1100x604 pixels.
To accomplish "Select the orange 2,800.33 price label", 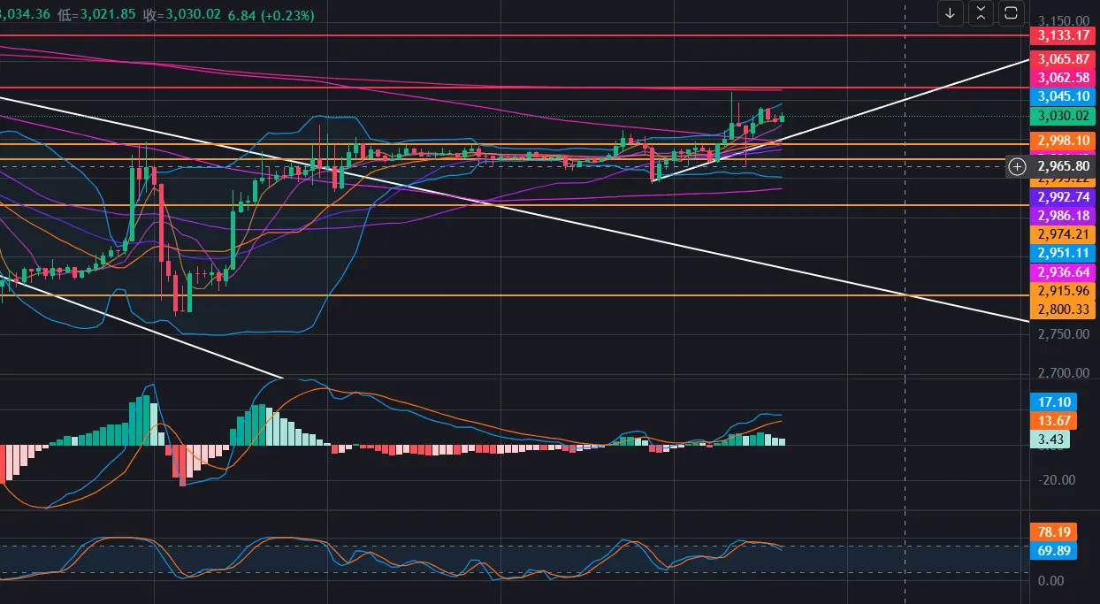I will (x=1062, y=310).
